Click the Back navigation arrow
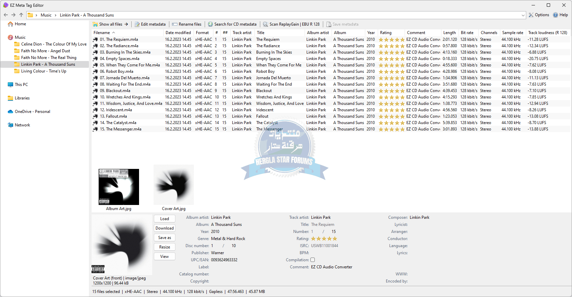The width and height of the screenshot is (572, 297). 6,15
